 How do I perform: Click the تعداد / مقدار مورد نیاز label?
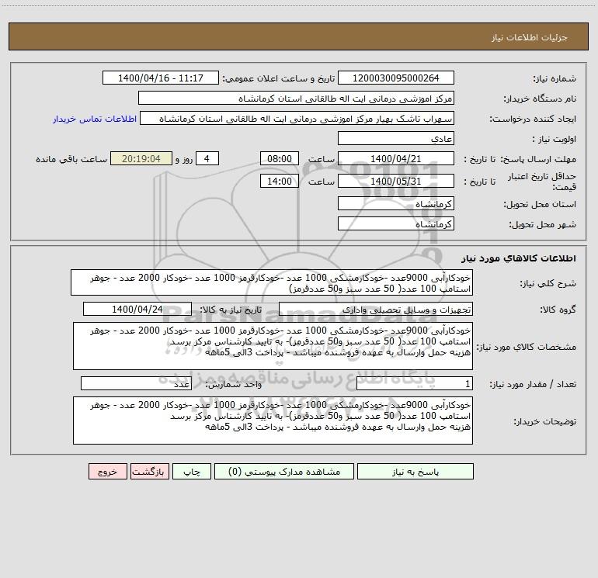tap(533, 384)
